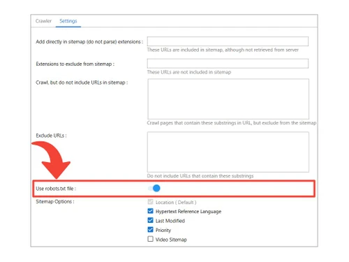Click hint 'These URLs are included in sitemap, although not retrieved'
This screenshot has width=349, height=262.
(223, 50)
